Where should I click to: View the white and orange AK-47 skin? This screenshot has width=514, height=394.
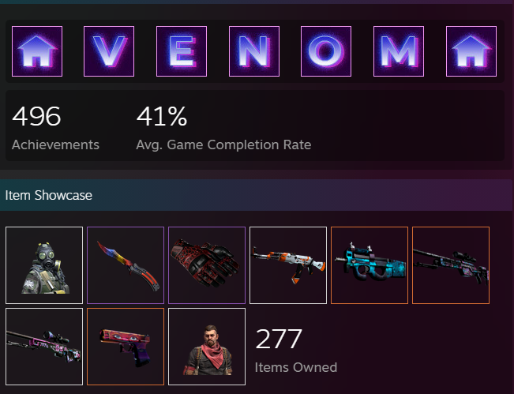click(x=288, y=265)
